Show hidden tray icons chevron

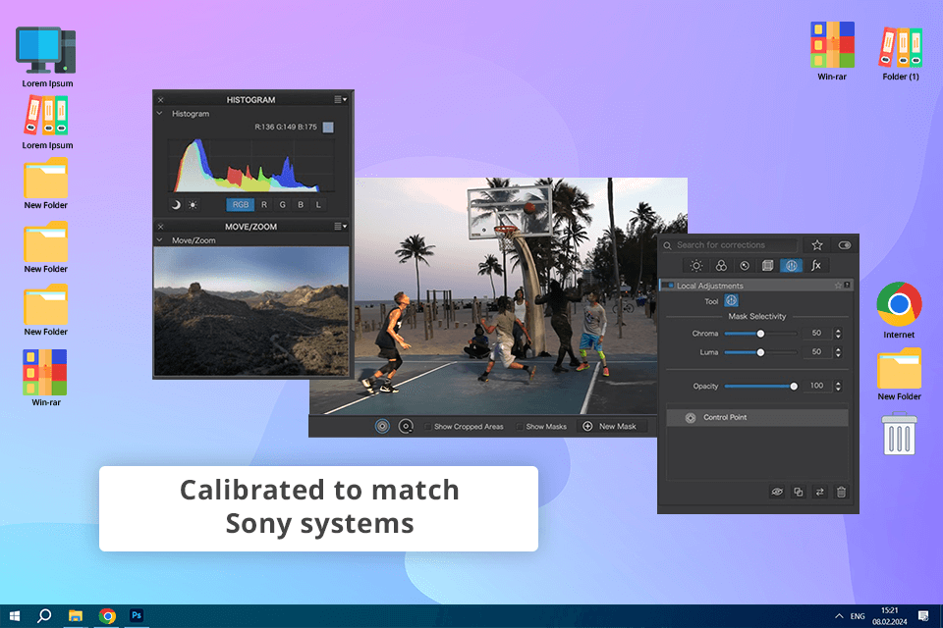point(838,616)
